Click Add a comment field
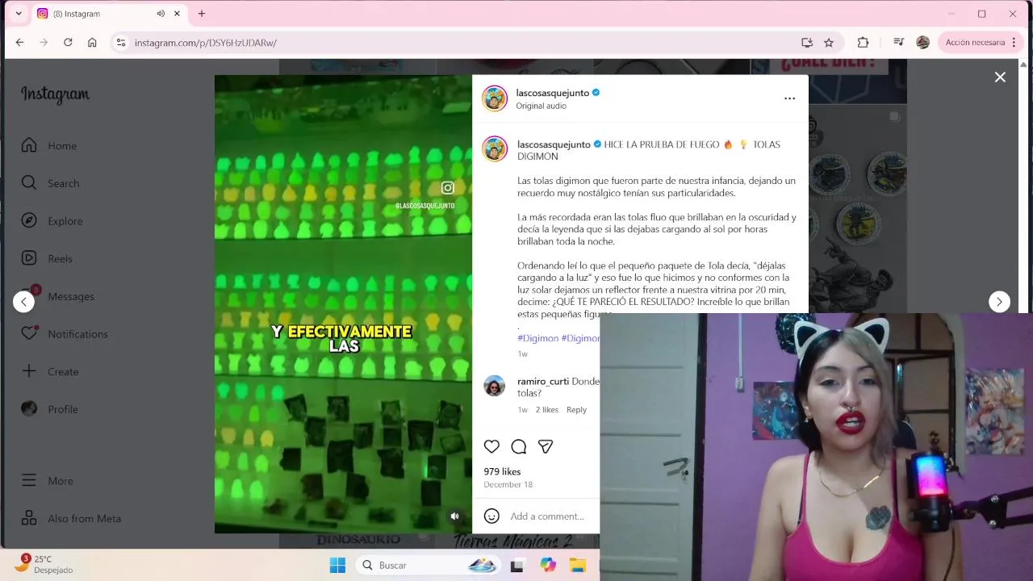Viewport: 1033px width, 581px height. 546,516
